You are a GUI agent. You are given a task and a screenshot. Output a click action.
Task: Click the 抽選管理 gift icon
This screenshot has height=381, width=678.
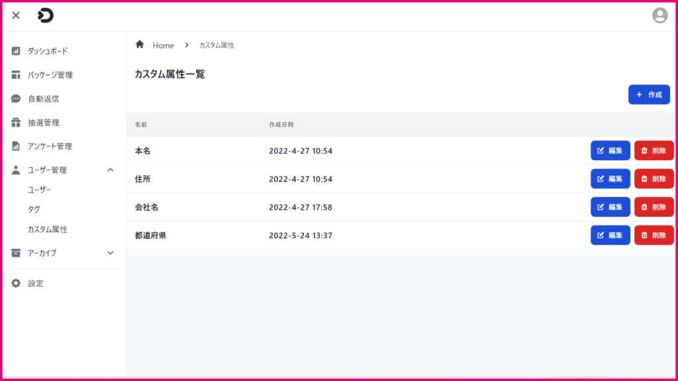coord(16,122)
